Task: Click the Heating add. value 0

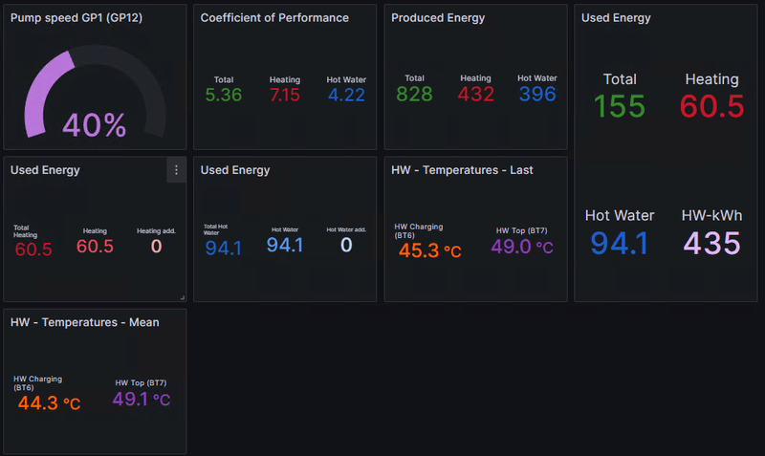Action: pyautogui.click(x=157, y=247)
